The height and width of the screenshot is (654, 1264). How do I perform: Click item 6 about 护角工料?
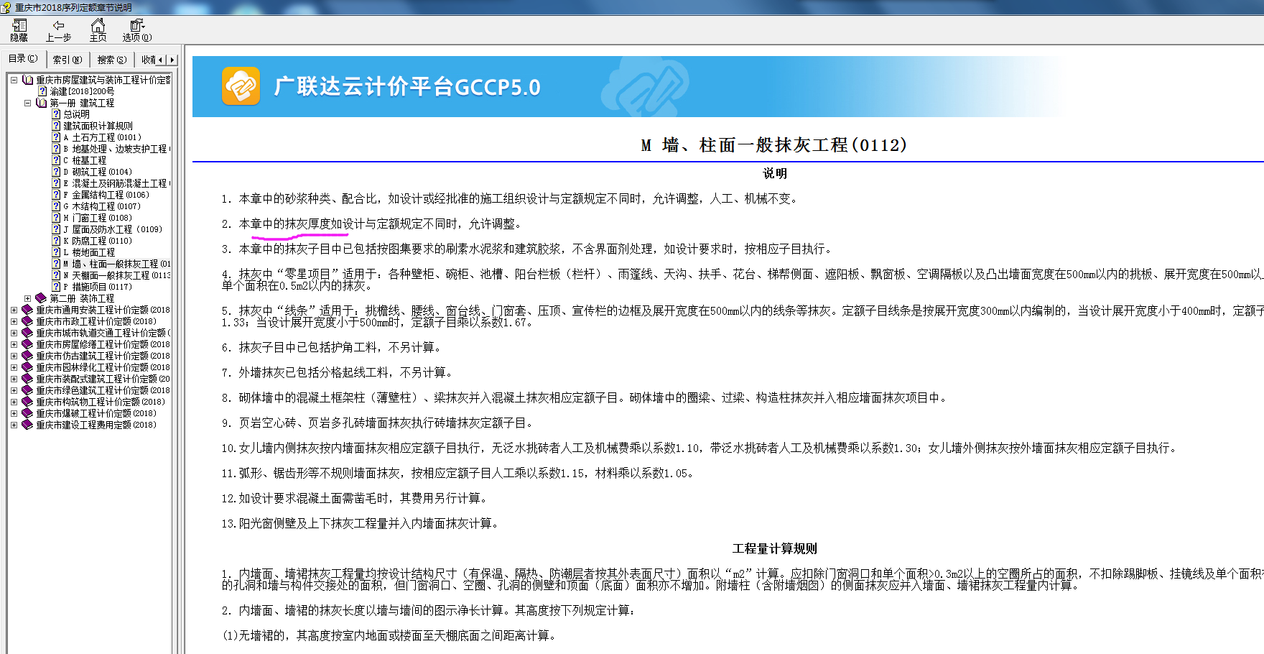[331, 347]
